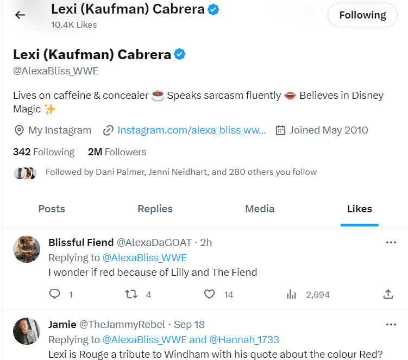The width and height of the screenshot is (408, 360).
Task: Click the reply icon on Blissful Fiend's post
Action: [x=54, y=294]
